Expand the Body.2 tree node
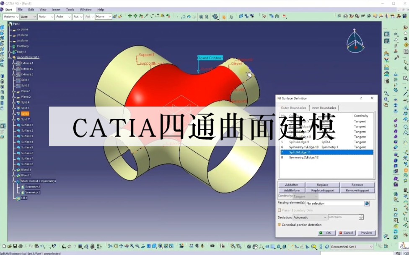The height and width of the screenshot is (255, 409). coord(10,52)
